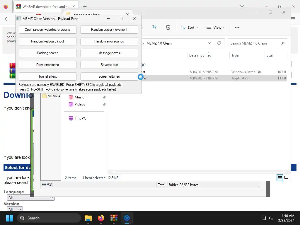Click the Draw error icons button
This screenshot has width=300, height=225.
pyautogui.click(x=48, y=65)
